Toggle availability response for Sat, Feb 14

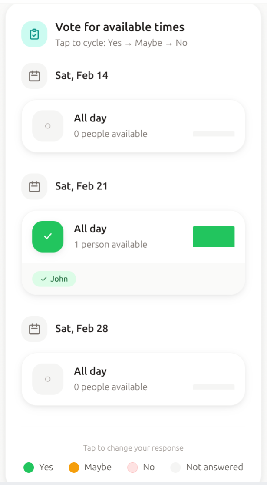(48, 126)
